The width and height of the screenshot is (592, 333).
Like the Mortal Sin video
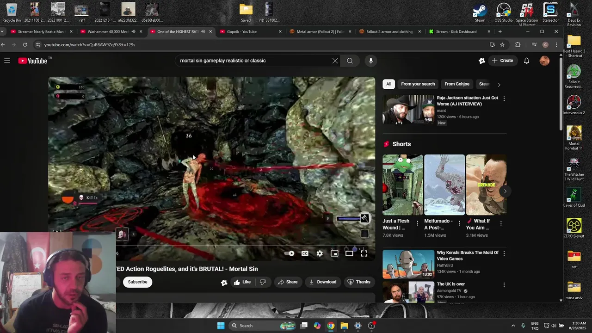tap(242, 282)
